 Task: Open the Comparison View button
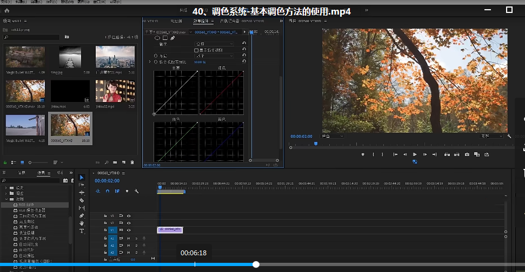[477, 154]
